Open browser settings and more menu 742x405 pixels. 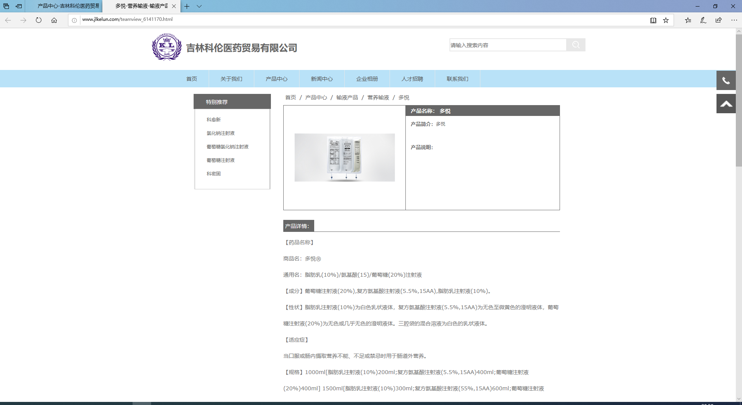point(734,20)
